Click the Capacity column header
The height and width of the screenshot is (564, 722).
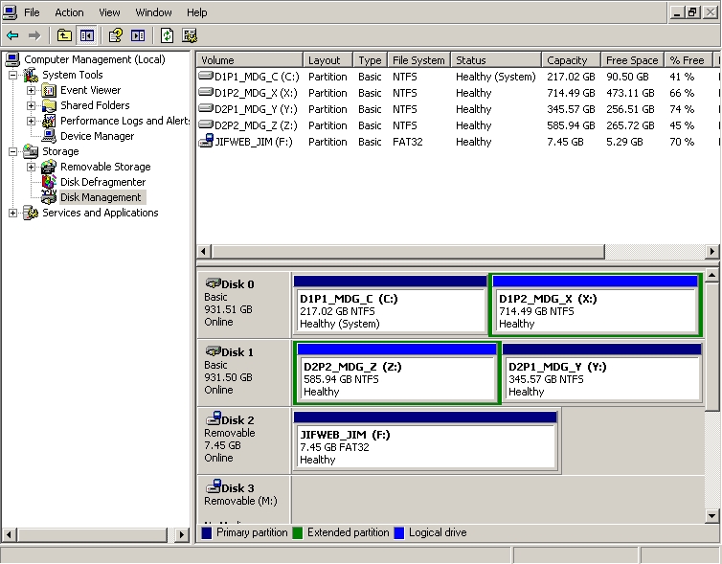(567, 60)
